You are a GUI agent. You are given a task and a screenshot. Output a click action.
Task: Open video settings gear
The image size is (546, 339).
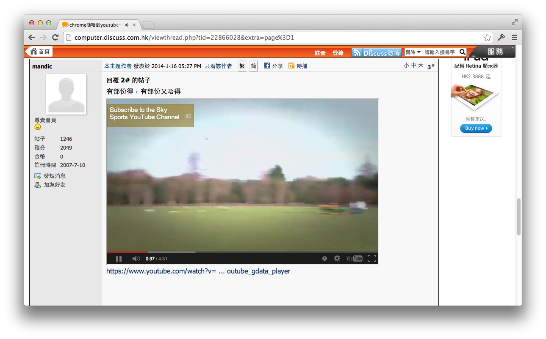[337, 258]
